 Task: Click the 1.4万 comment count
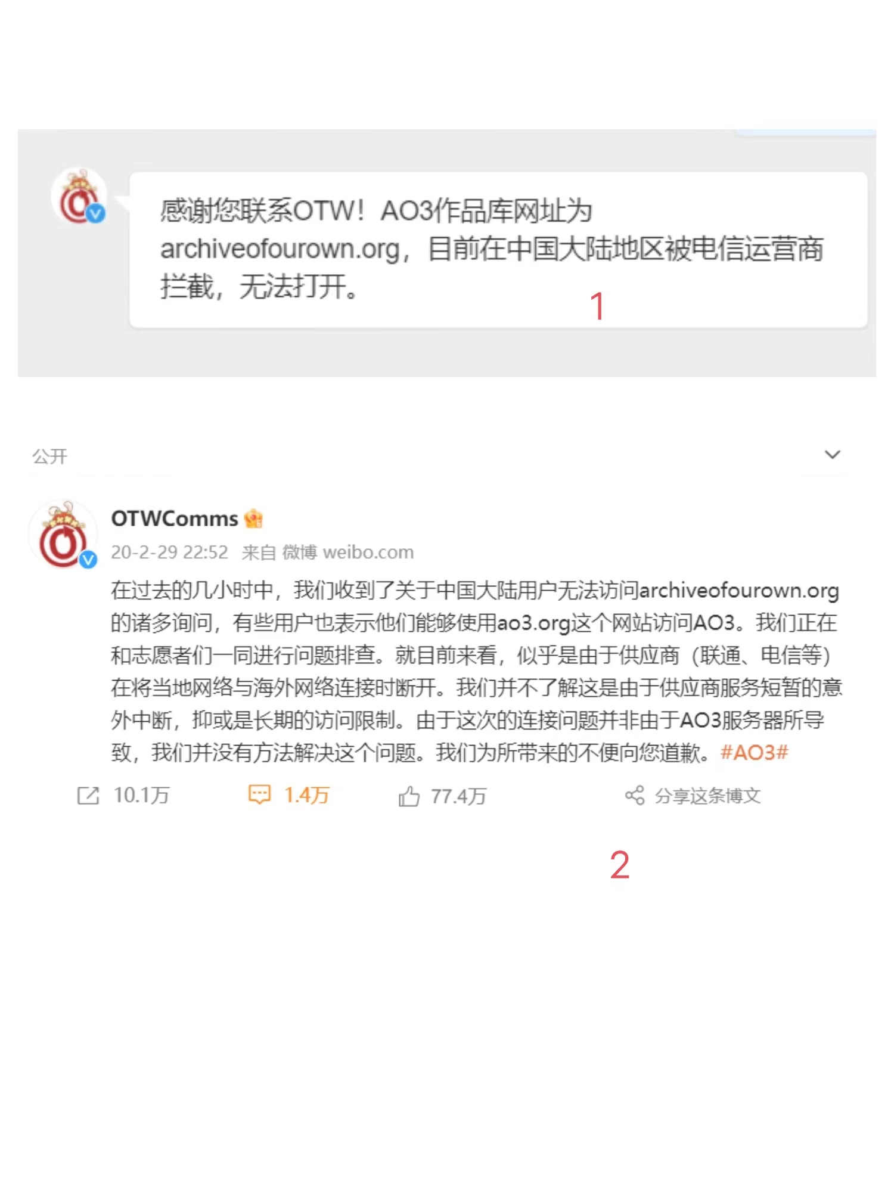tap(306, 796)
